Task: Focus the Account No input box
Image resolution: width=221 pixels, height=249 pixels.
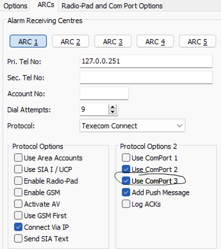Action: point(104,93)
